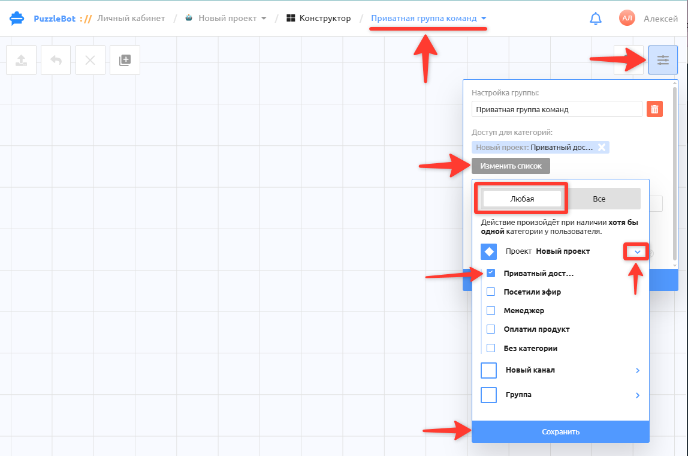688x456 pixels.
Task: Click the PuzzleBot logo icon
Action: [17, 19]
